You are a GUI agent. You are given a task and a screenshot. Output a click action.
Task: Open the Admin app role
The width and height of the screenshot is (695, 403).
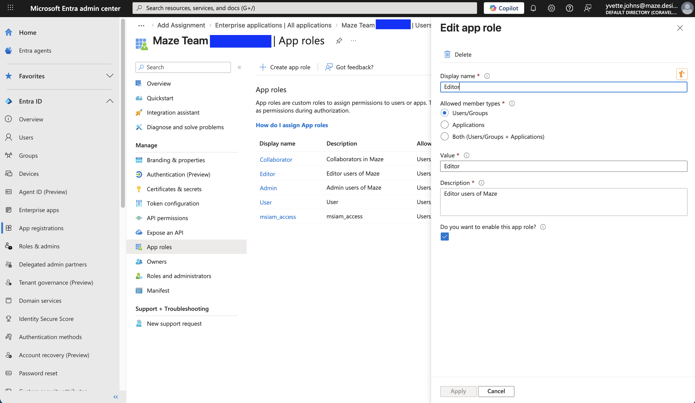268,188
